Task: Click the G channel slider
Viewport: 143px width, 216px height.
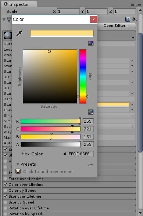Action: [50, 129]
